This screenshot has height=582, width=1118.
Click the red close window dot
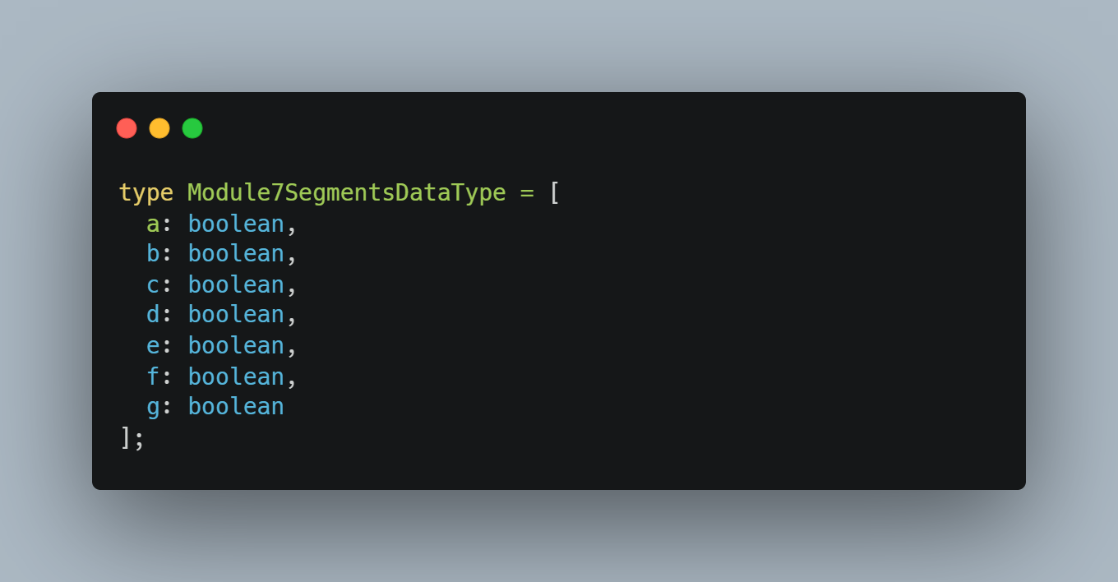click(127, 128)
